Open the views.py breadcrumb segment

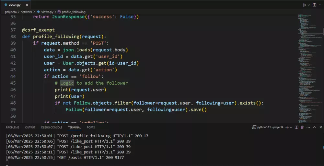coord(46,12)
